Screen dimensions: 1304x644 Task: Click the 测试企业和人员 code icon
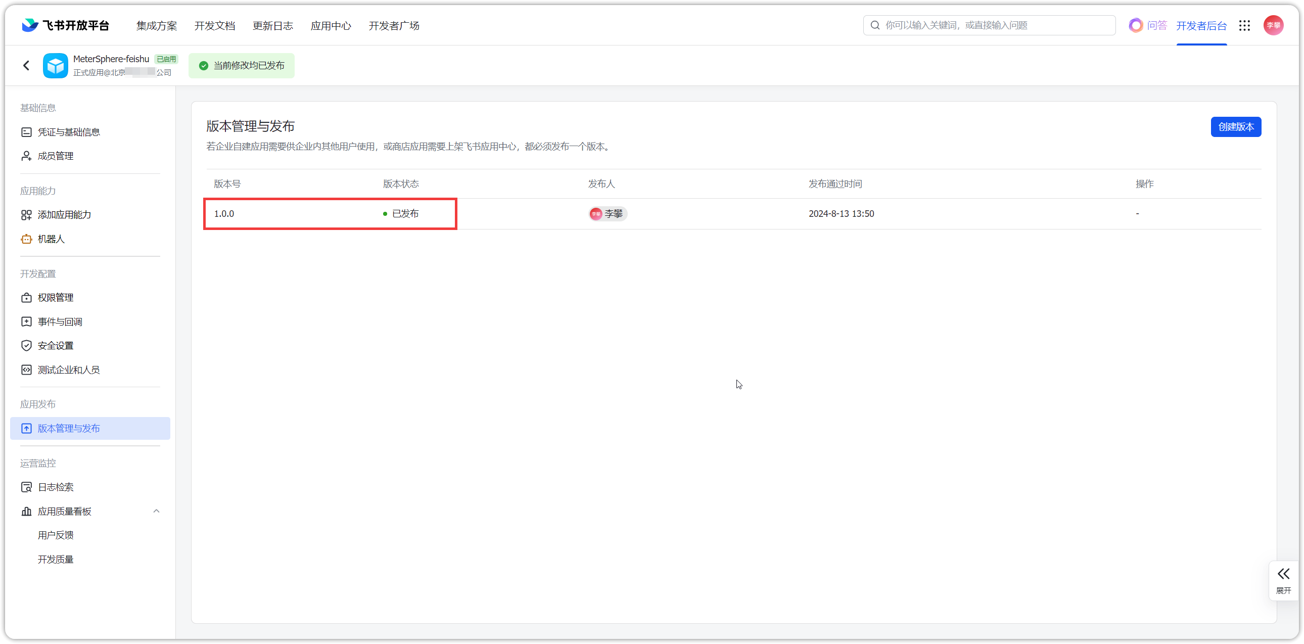tap(26, 370)
